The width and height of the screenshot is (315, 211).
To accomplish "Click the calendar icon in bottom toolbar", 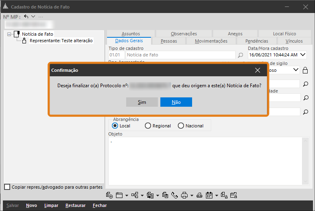I will coord(209,195).
